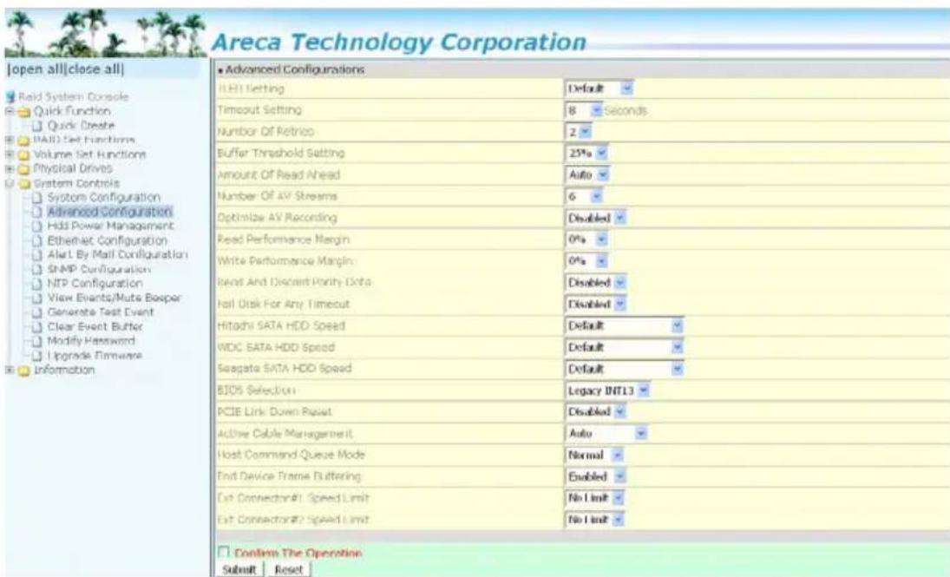Click the System Configuration page icon
Image resolution: width=950 pixels, height=577 pixels.
point(37,198)
